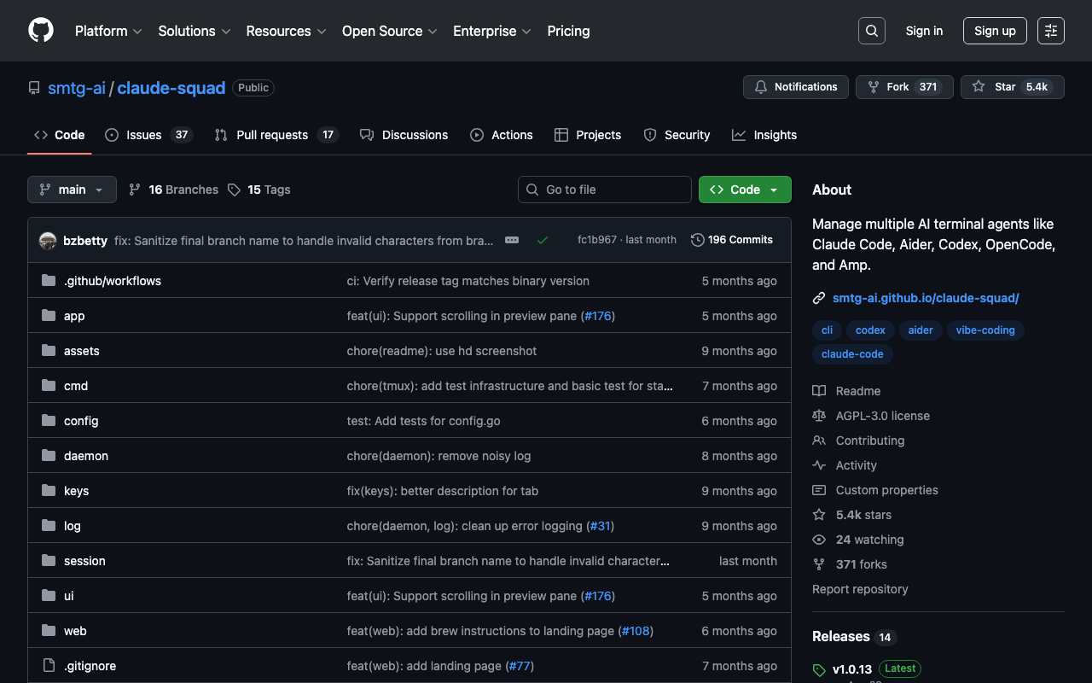Screen dimensions: 1092x683
Task: Open the Open Source menu
Action: tap(389, 31)
